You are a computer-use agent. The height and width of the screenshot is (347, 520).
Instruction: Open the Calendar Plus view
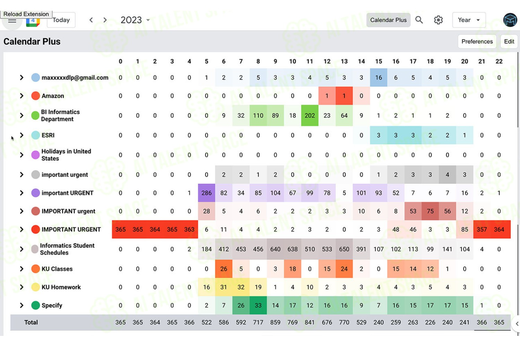tap(388, 20)
